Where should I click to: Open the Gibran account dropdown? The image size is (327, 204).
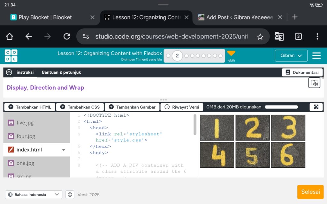[291, 55]
